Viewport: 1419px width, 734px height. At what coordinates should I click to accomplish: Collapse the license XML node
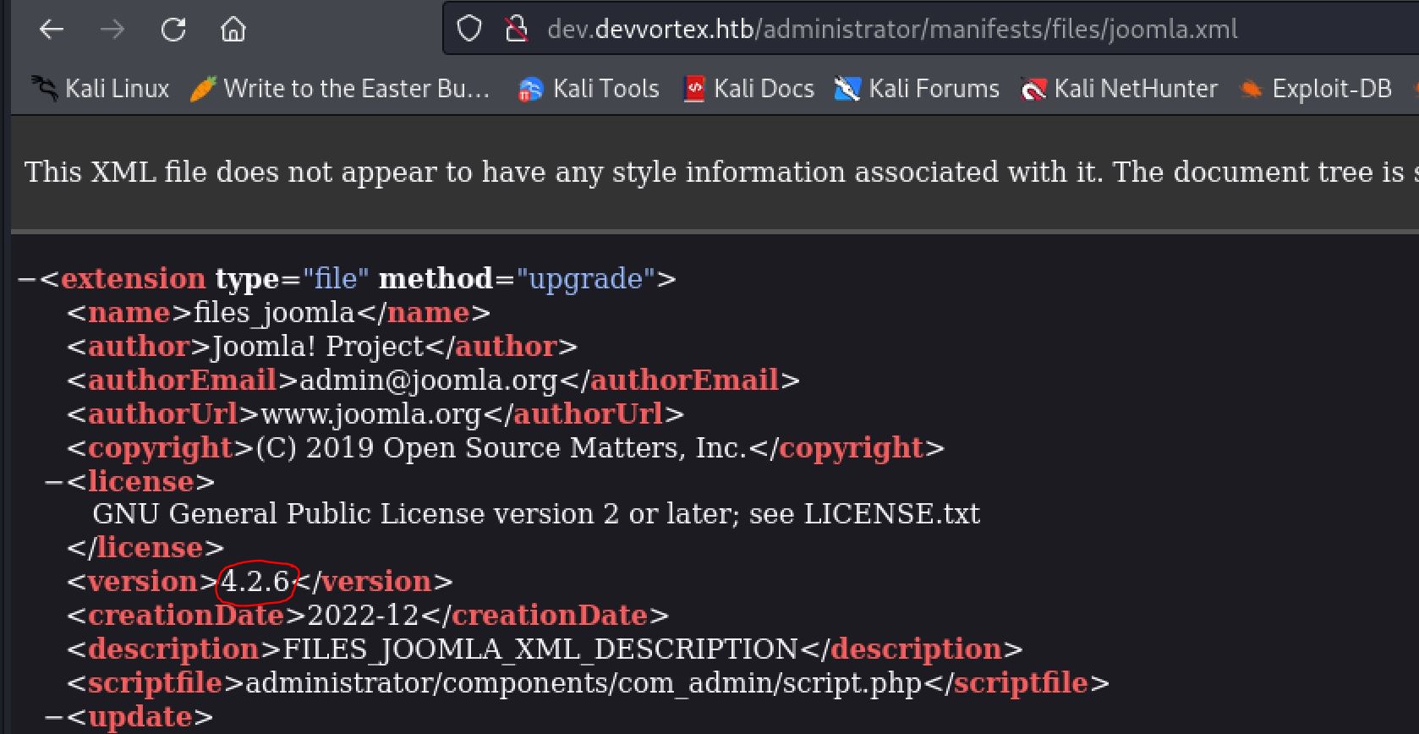pyautogui.click(x=53, y=482)
